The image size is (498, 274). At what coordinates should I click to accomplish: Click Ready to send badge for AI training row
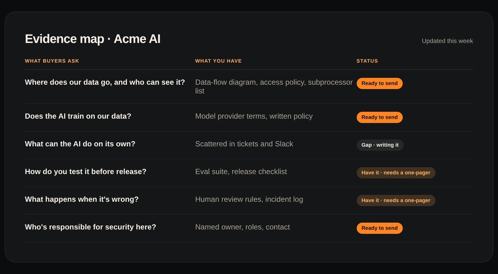(379, 117)
